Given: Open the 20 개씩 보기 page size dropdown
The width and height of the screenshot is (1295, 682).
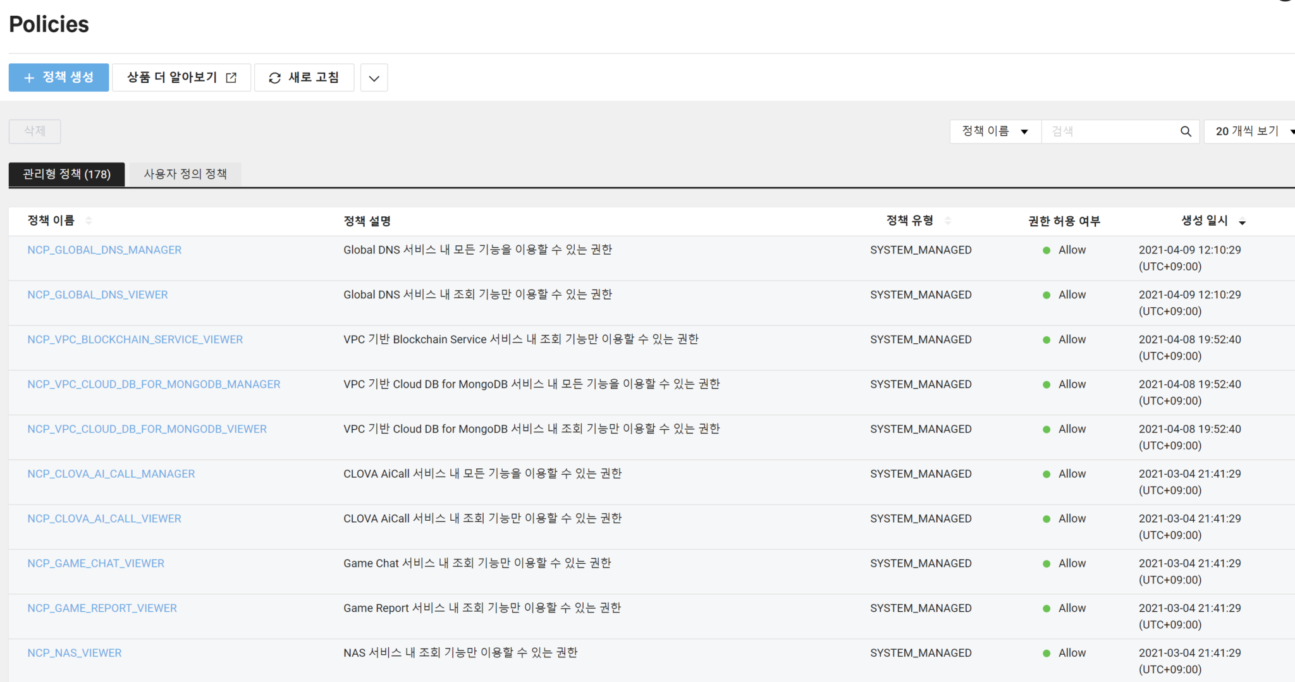Looking at the screenshot, I should point(1249,131).
